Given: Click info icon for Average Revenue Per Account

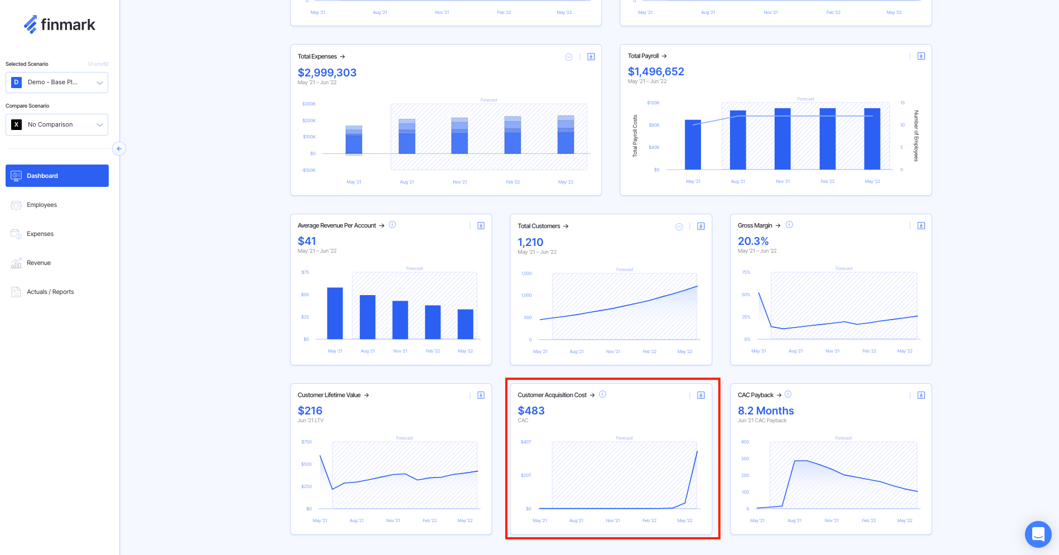Looking at the screenshot, I should point(393,225).
